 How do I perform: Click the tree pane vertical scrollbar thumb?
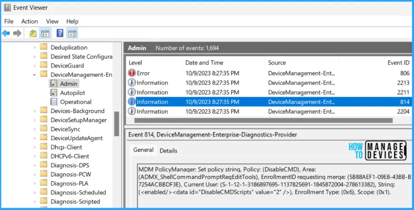116,124
